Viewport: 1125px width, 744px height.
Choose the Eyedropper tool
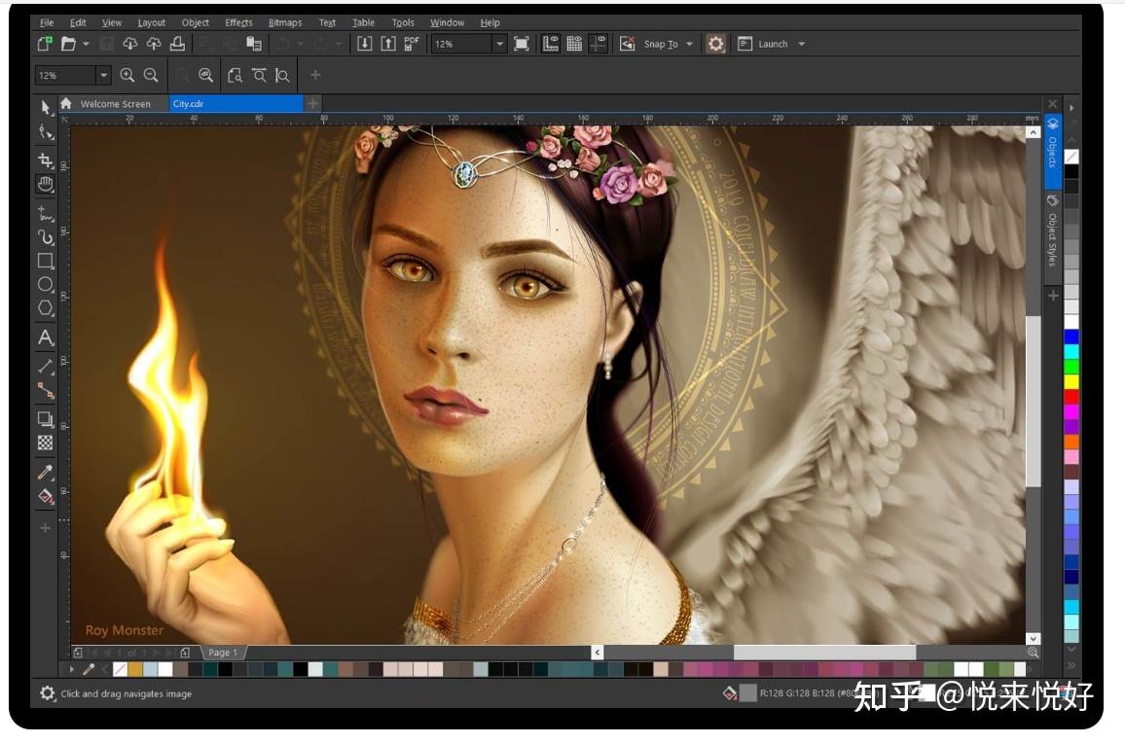45,474
